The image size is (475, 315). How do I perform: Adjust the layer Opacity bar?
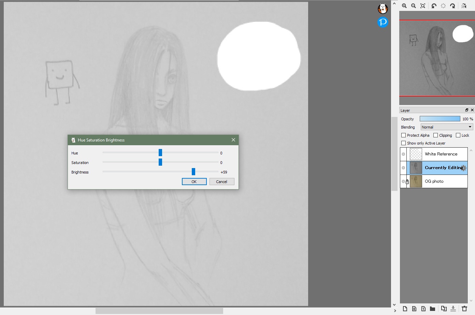(440, 119)
